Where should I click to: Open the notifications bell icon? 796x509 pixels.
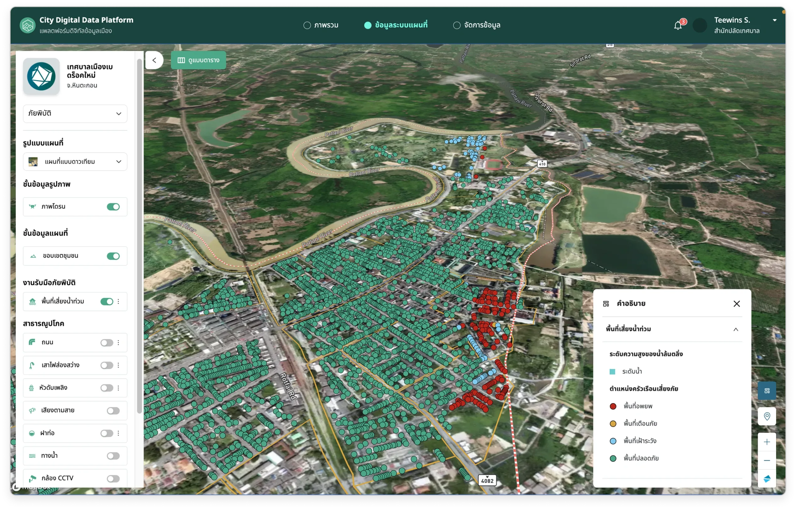[678, 26]
